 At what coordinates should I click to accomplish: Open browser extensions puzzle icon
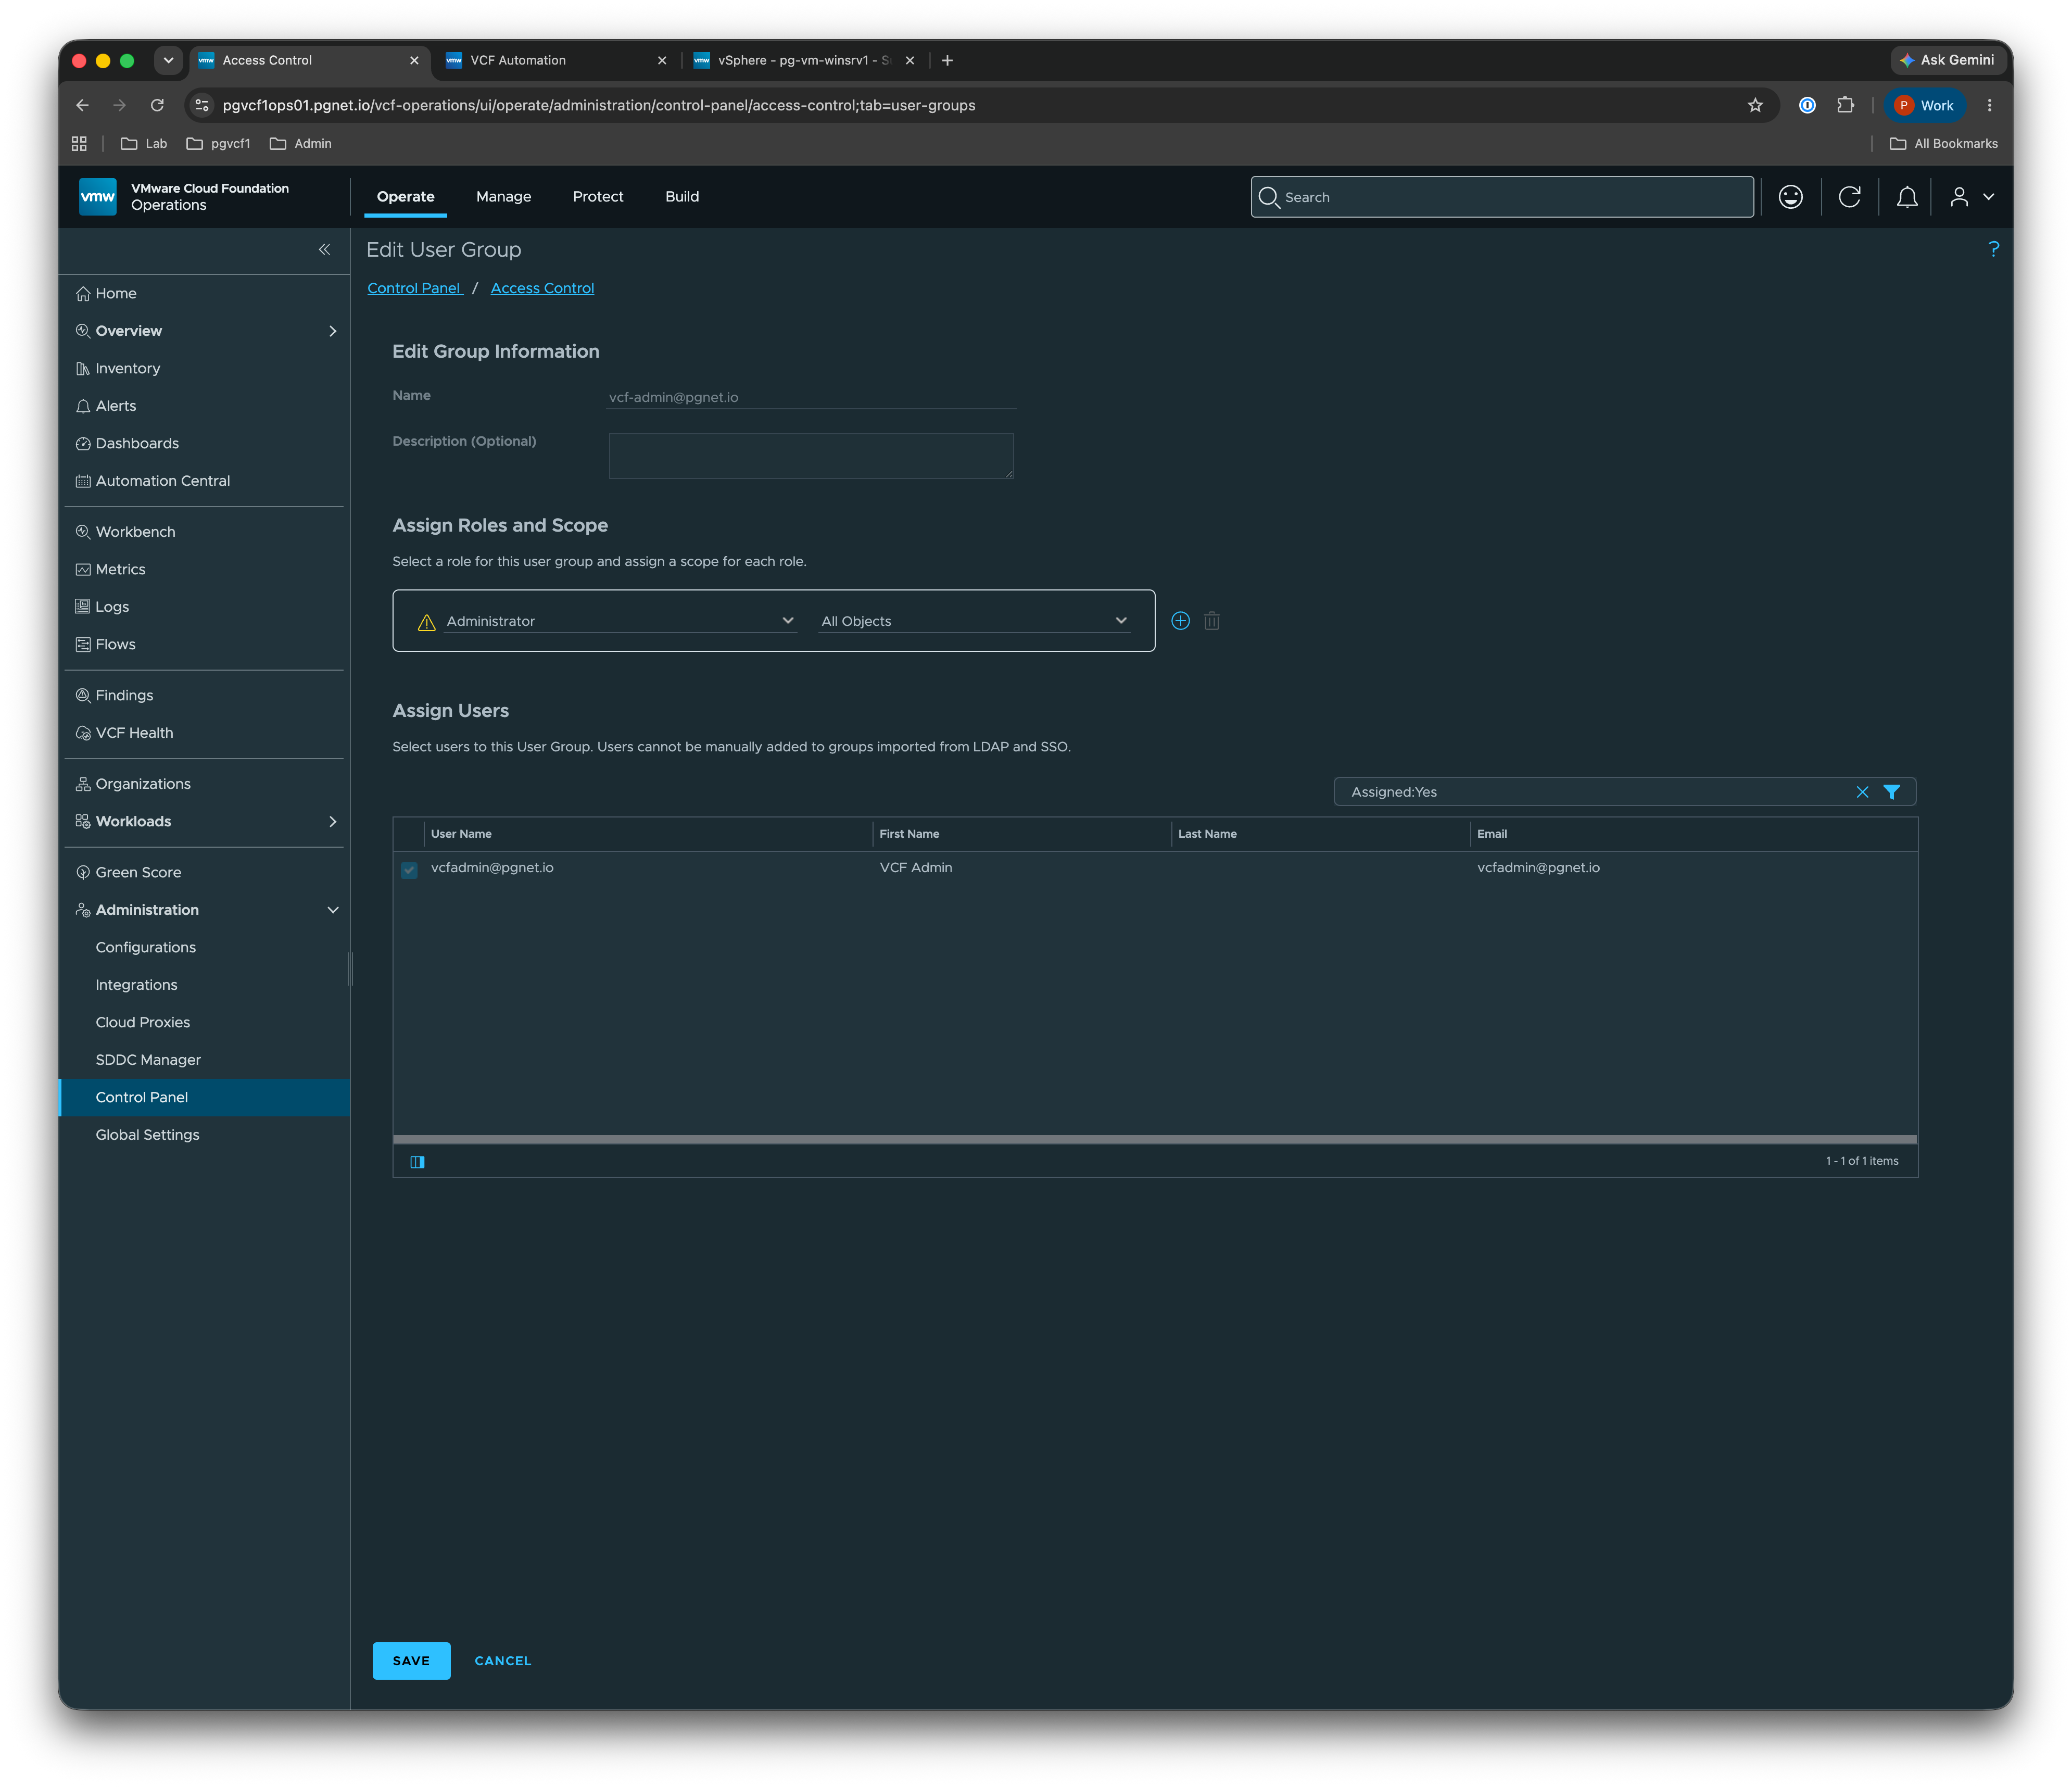click(1845, 105)
